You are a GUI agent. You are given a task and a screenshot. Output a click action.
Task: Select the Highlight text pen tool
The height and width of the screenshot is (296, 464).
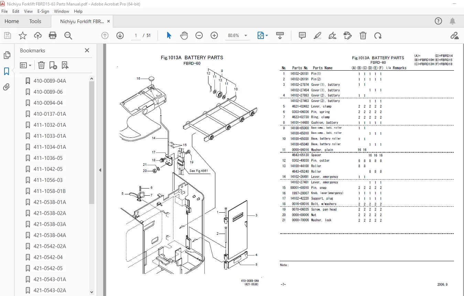317,35
